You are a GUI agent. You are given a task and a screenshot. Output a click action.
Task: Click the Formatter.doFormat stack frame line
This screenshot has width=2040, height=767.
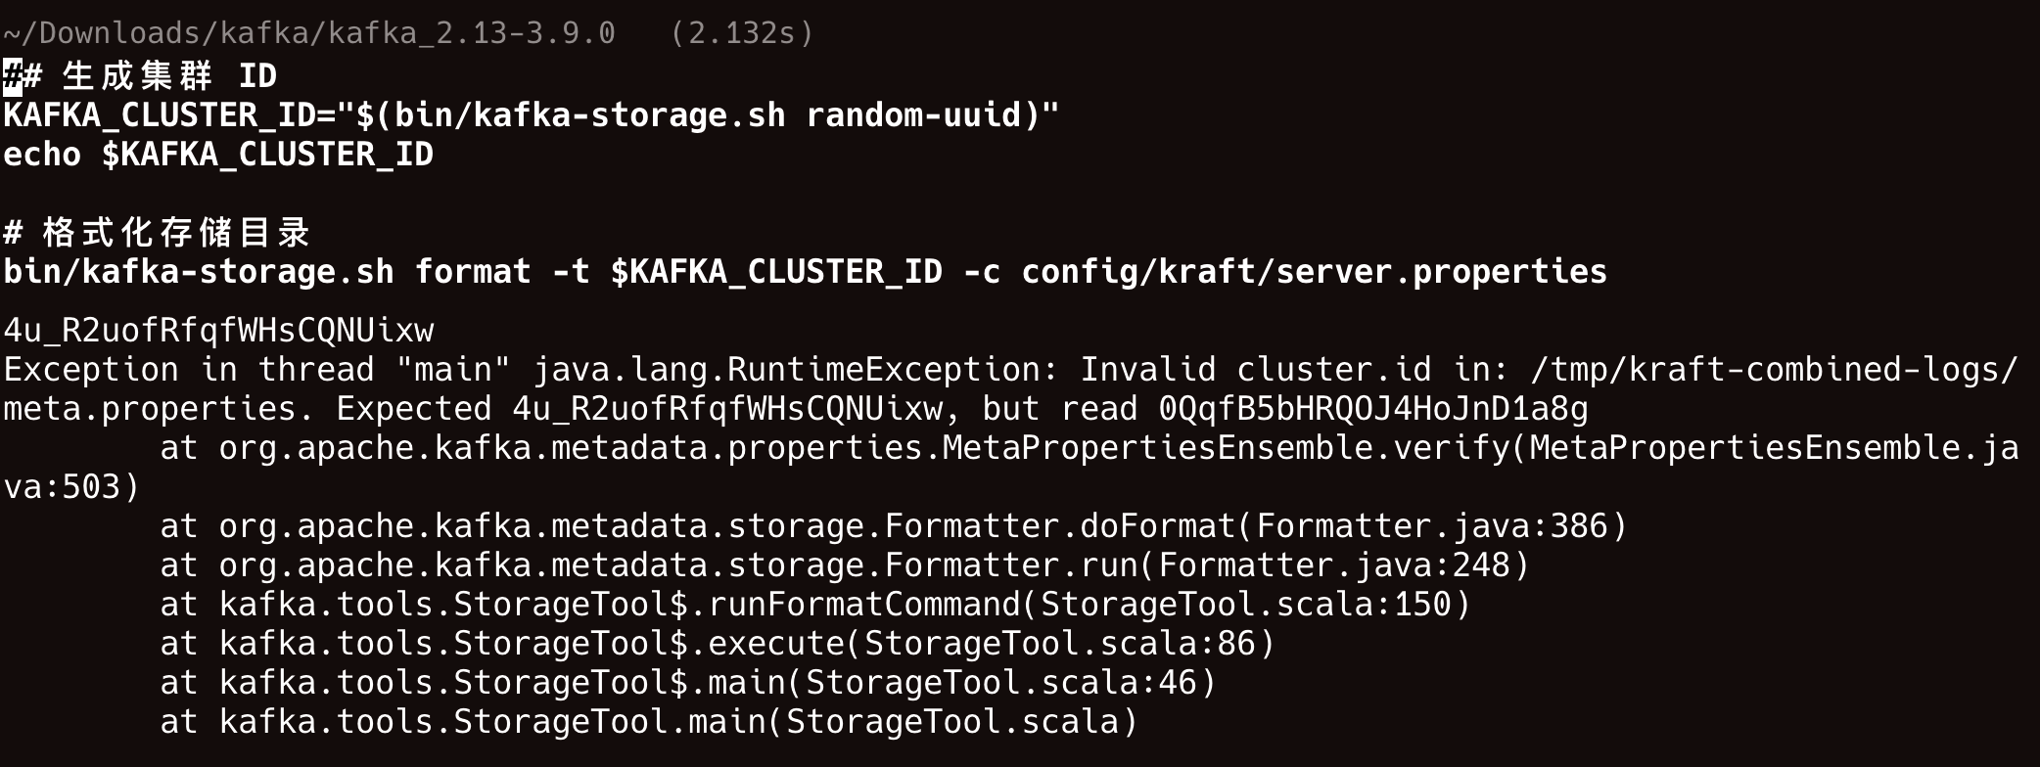coord(893,526)
